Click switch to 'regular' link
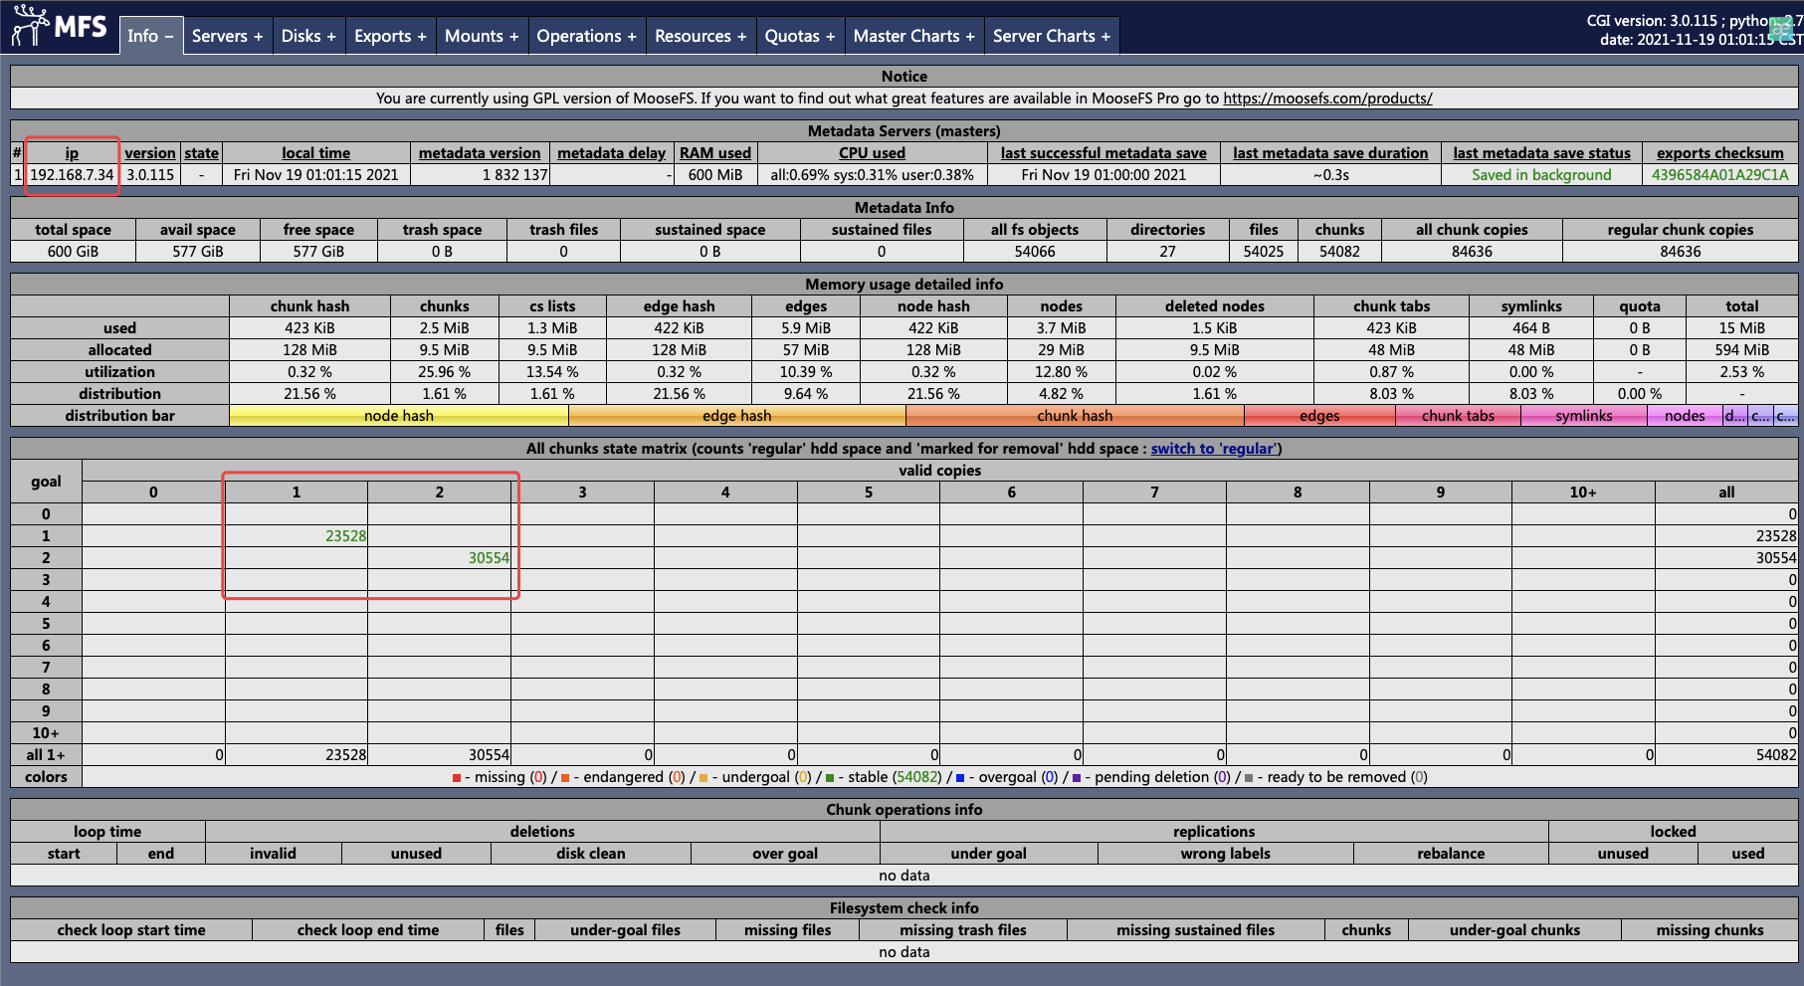 pos(1214,449)
